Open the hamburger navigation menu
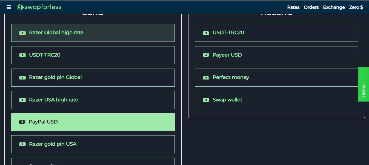 9,7
